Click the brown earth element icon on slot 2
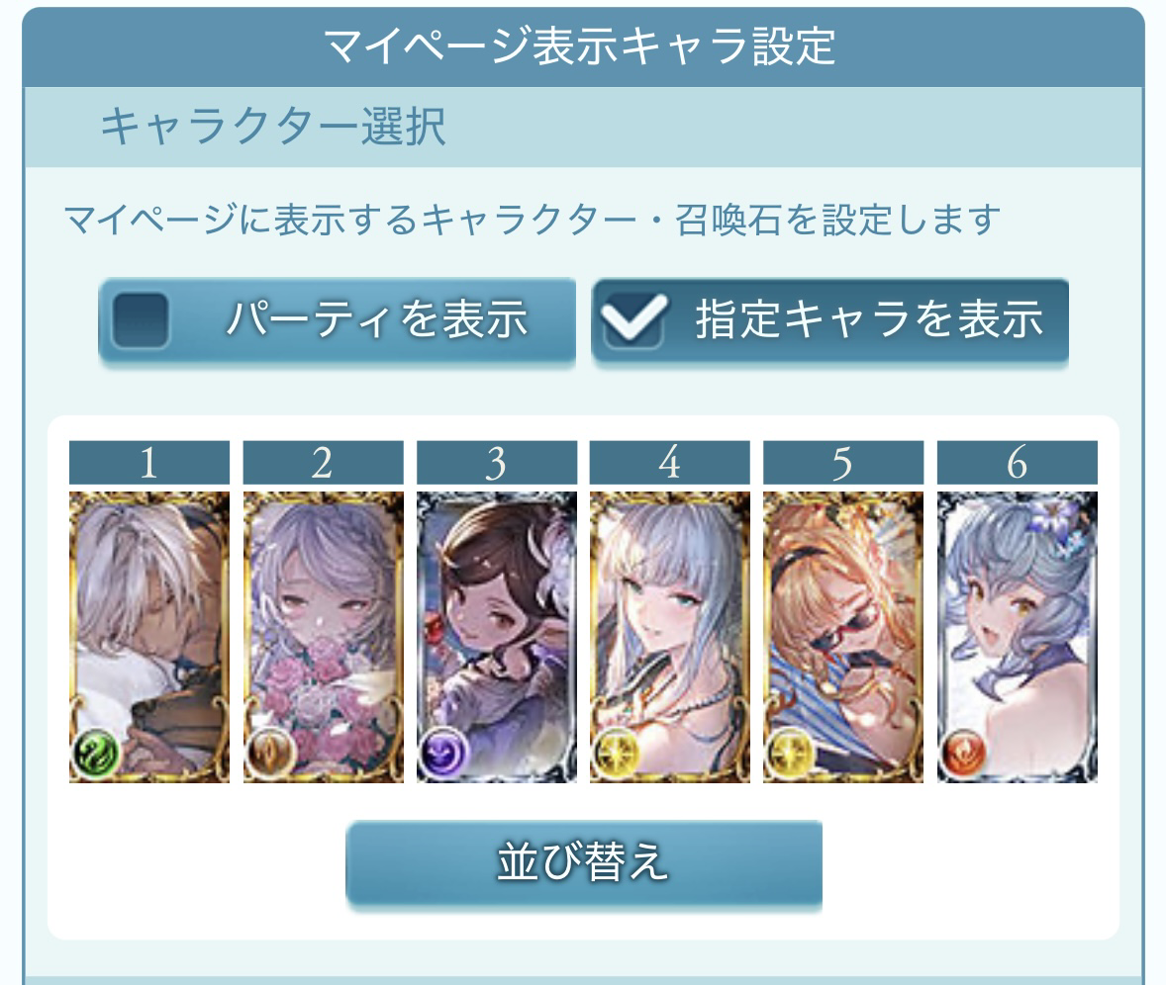 point(270,754)
